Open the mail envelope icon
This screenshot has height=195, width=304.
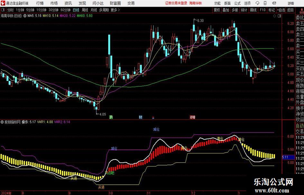[274, 3]
